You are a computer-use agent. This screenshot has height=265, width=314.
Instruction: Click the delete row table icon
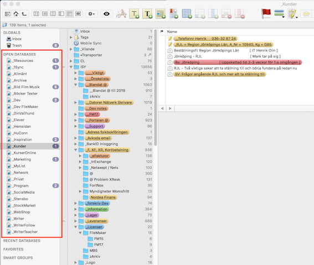point(227,14)
